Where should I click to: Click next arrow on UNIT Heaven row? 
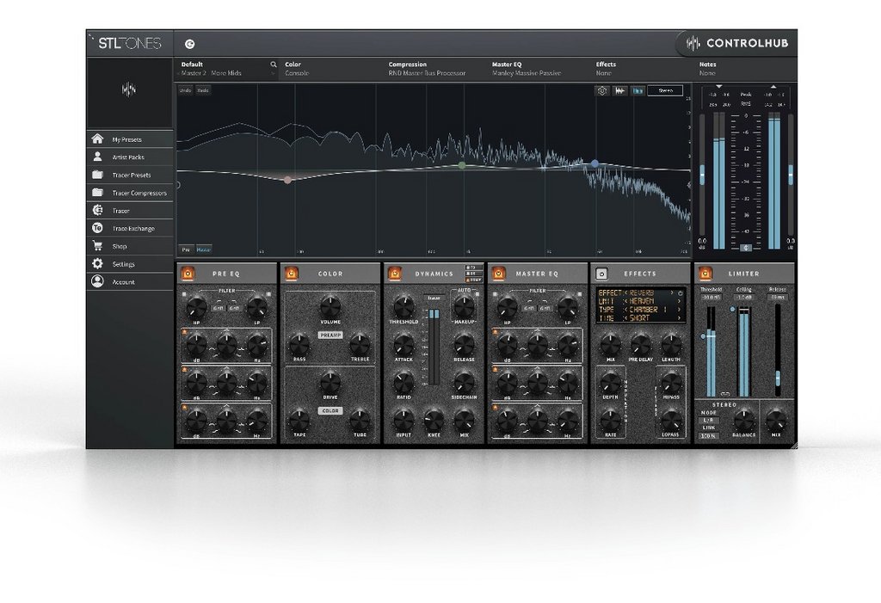(679, 301)
